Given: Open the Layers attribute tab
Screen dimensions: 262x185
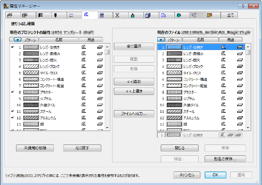Looking at the screenshot, I should [13, 15].
